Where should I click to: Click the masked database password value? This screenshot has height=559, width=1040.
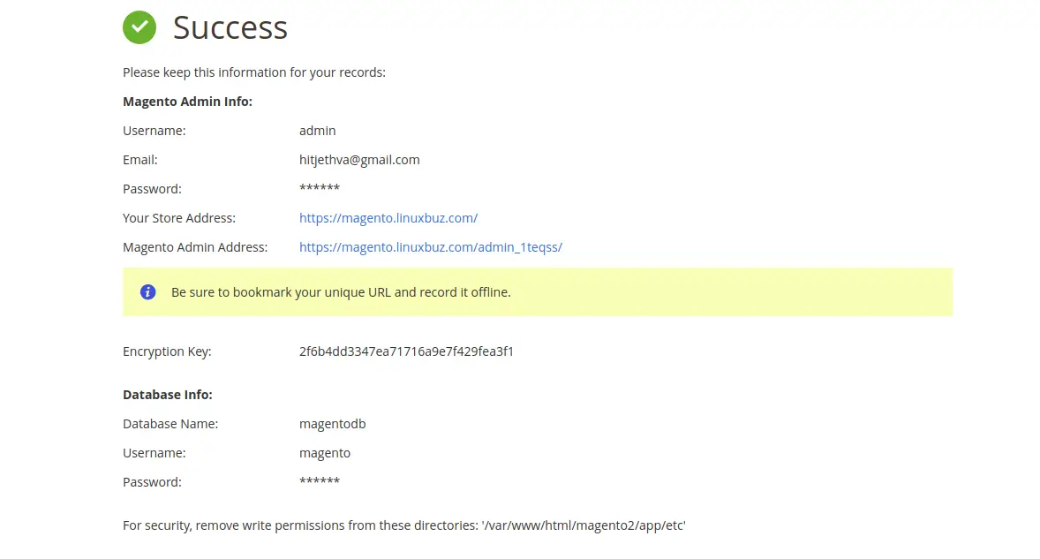pos(320,482)
